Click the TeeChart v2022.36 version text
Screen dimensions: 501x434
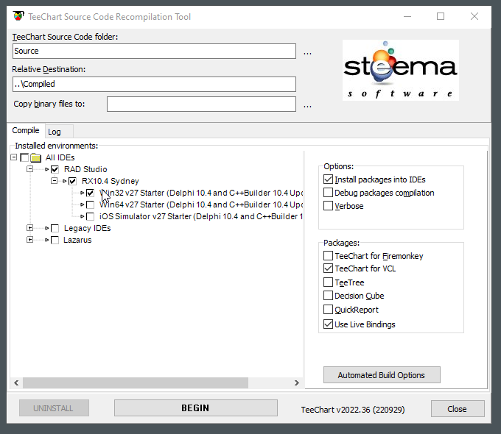click(353, 410)
